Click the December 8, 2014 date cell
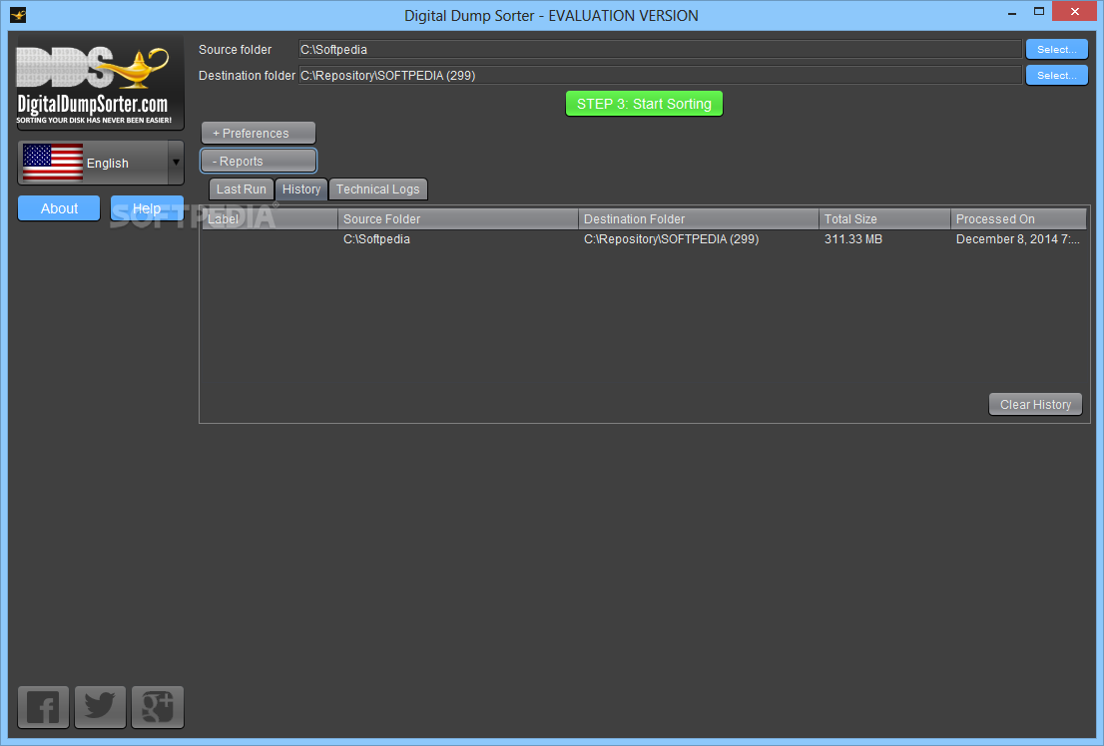This screenshot has width=1104, height=746. 1017,239
